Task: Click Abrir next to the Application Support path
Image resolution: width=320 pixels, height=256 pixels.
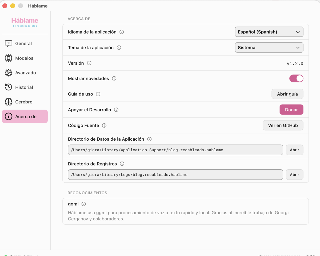Action: 294,150
